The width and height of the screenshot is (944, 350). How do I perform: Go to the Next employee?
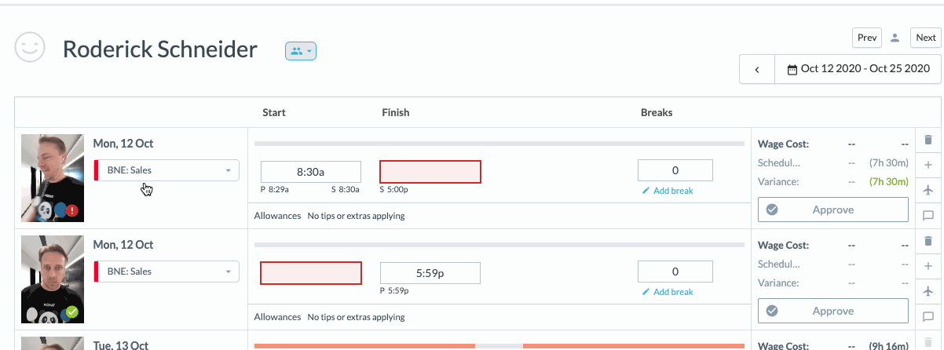[x=926, y=38]
